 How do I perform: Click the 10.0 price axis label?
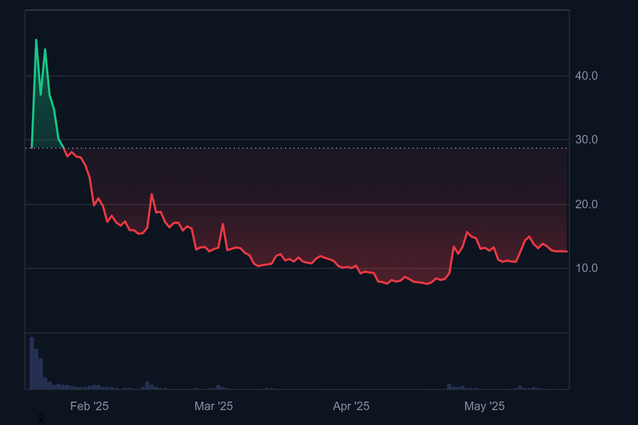(586, 269)
